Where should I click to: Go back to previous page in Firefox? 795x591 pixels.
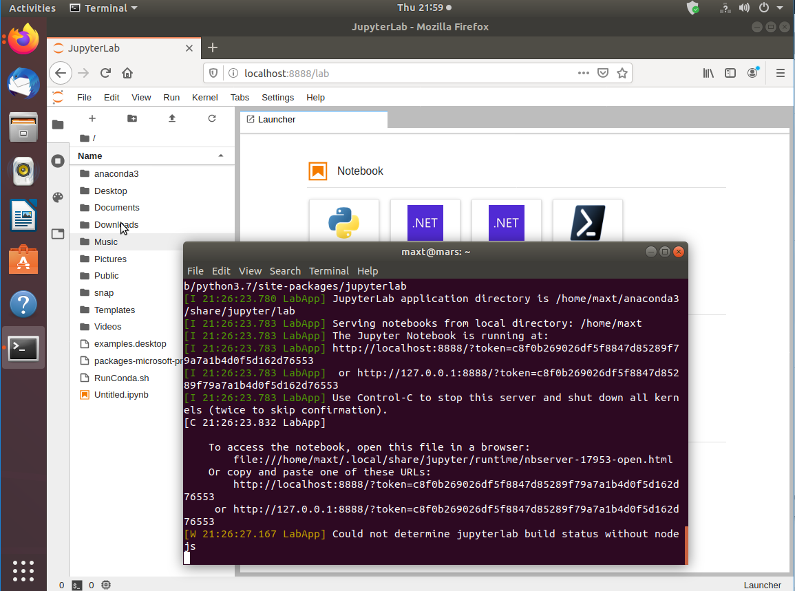tap(61, 73)
